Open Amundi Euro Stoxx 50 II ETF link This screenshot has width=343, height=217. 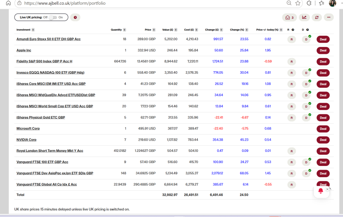(49, 39)
